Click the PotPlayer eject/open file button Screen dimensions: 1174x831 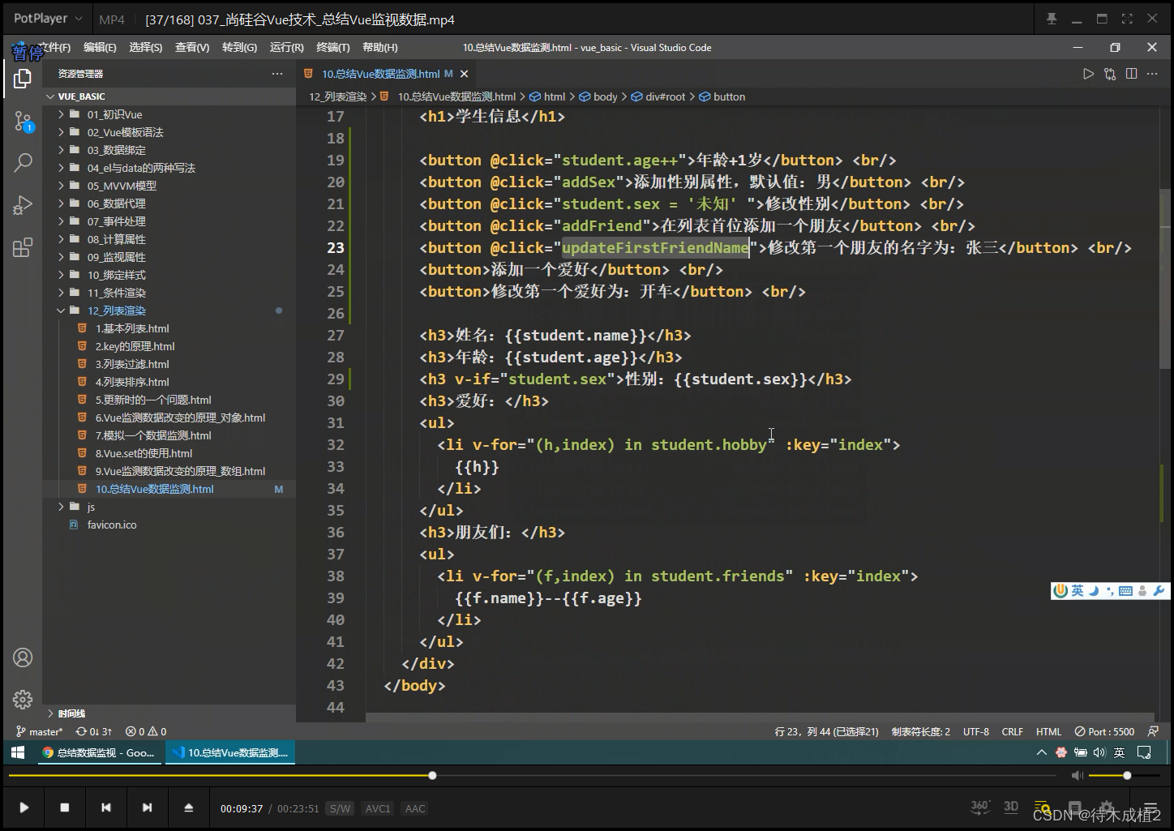188,807
